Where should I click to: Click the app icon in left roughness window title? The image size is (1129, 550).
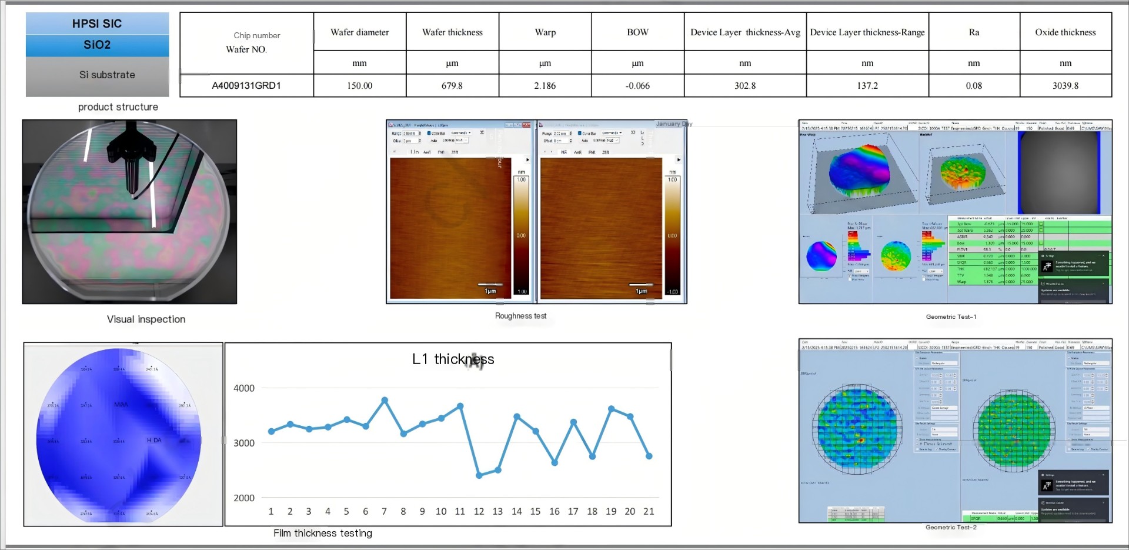(x=390, y=125)
